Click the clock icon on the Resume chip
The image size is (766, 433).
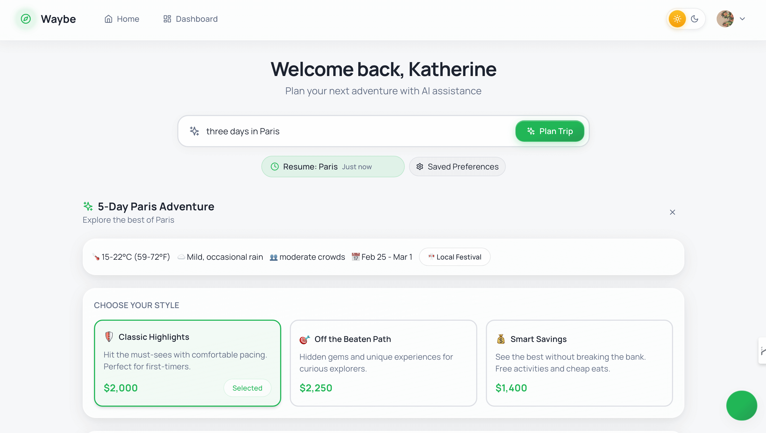[x=274, y=167]
